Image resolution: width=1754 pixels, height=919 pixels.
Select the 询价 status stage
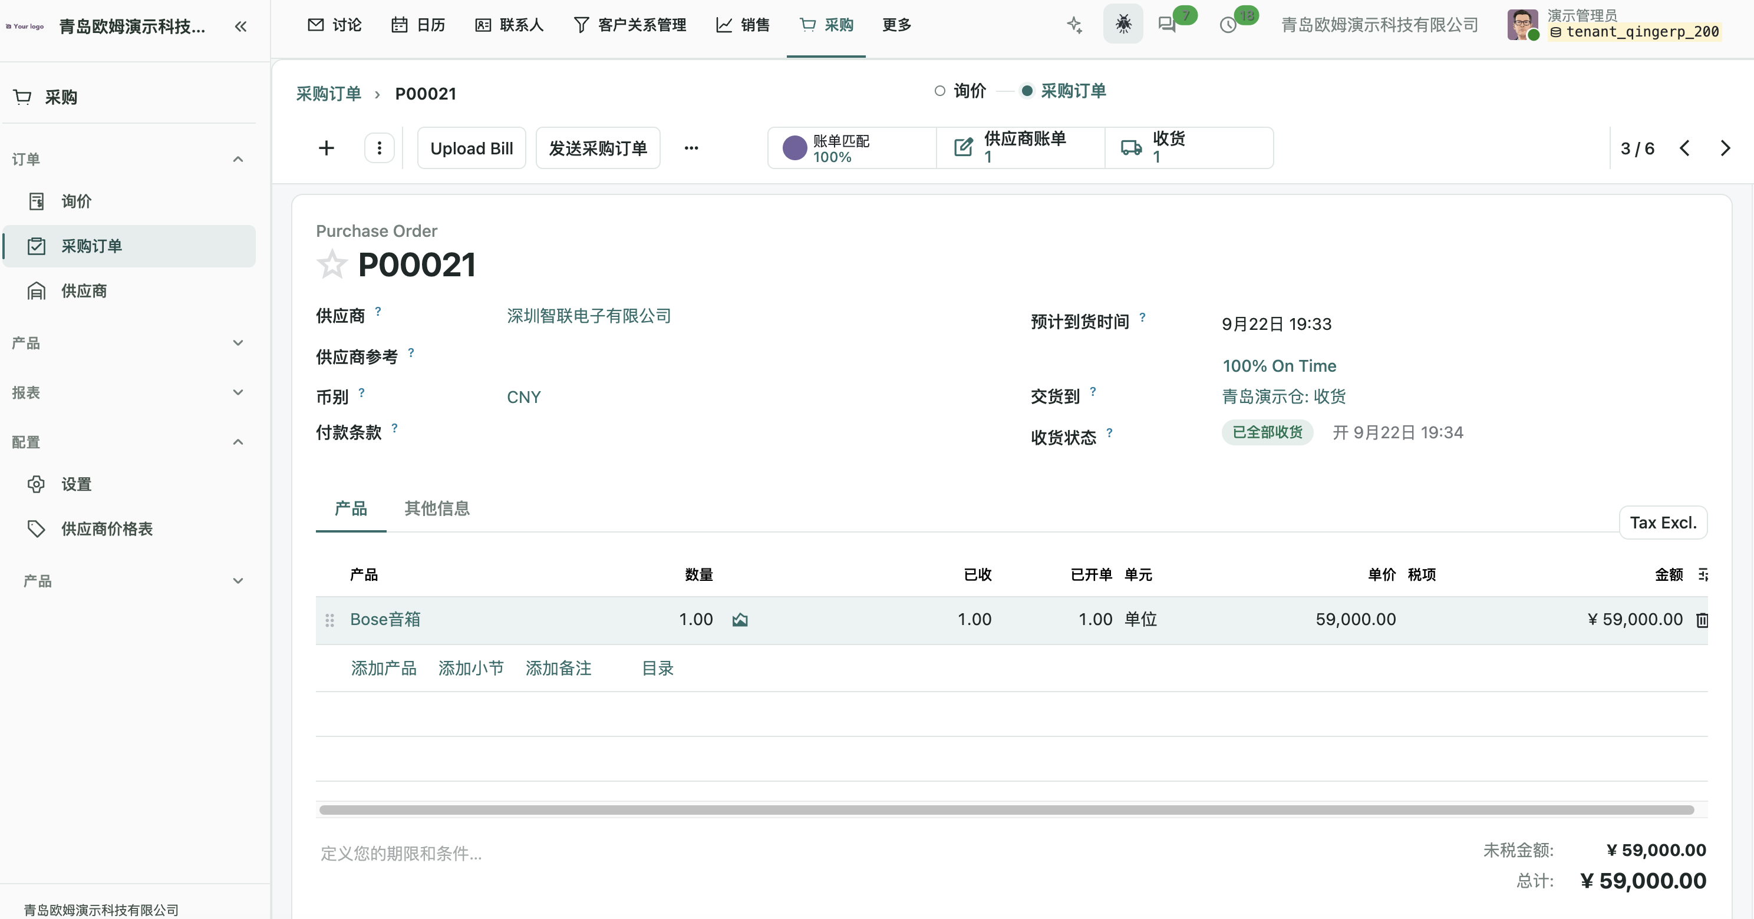pos(960,91)
